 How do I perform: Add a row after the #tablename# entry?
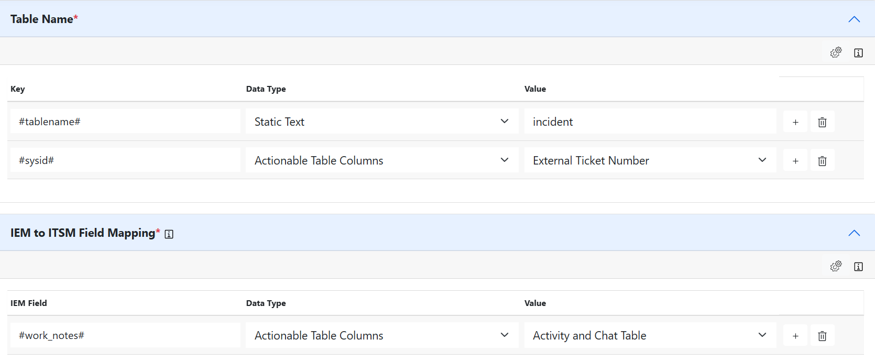point(795,122)
